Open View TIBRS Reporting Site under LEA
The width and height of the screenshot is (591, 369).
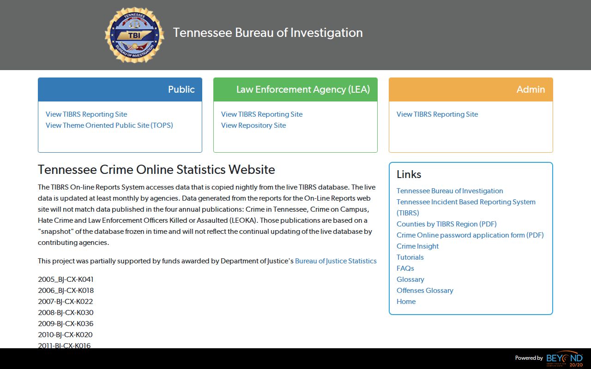[x=262, y=114]
